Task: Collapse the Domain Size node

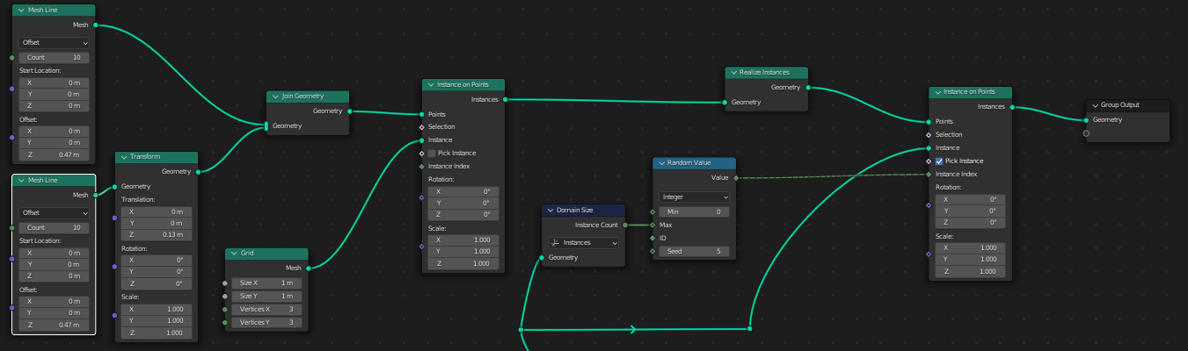Action: click(x=550, y=211)
